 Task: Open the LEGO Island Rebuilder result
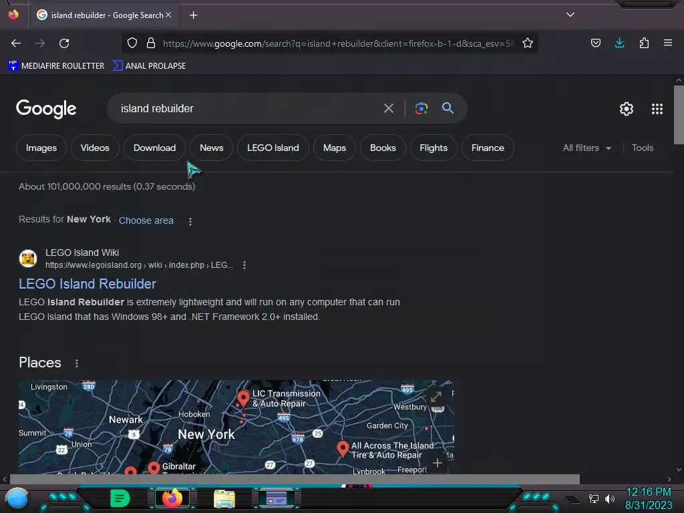(88, 284)
